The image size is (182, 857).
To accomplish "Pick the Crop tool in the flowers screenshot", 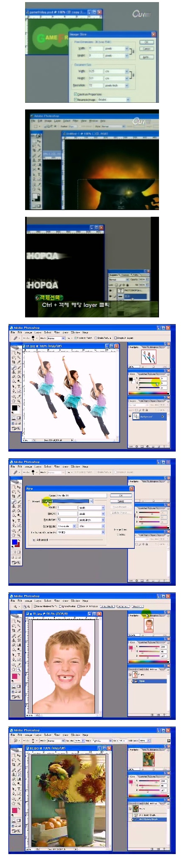I will click(x=13, y=764).
